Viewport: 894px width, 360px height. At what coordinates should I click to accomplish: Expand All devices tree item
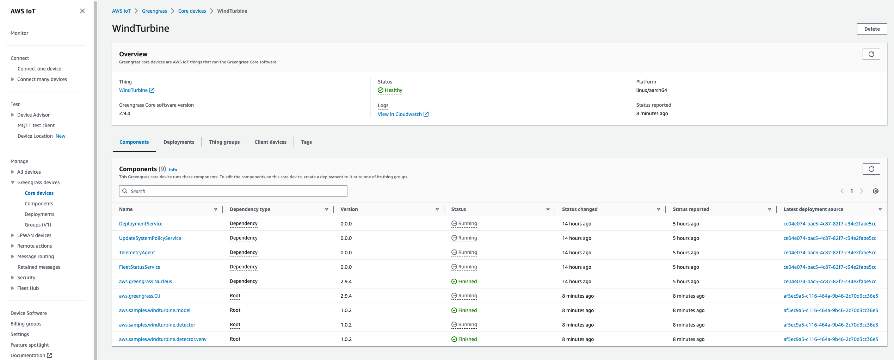click(13, 172)
